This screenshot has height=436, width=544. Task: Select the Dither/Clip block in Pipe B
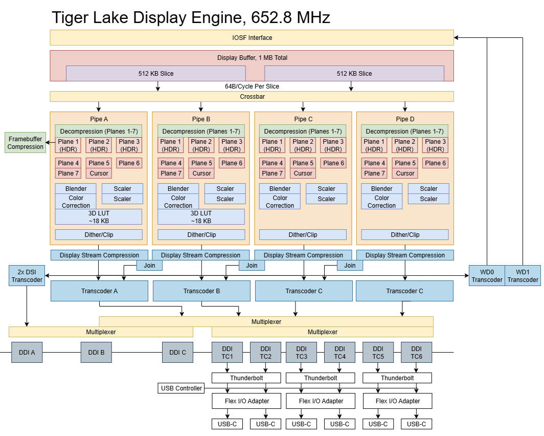(201, 235)
